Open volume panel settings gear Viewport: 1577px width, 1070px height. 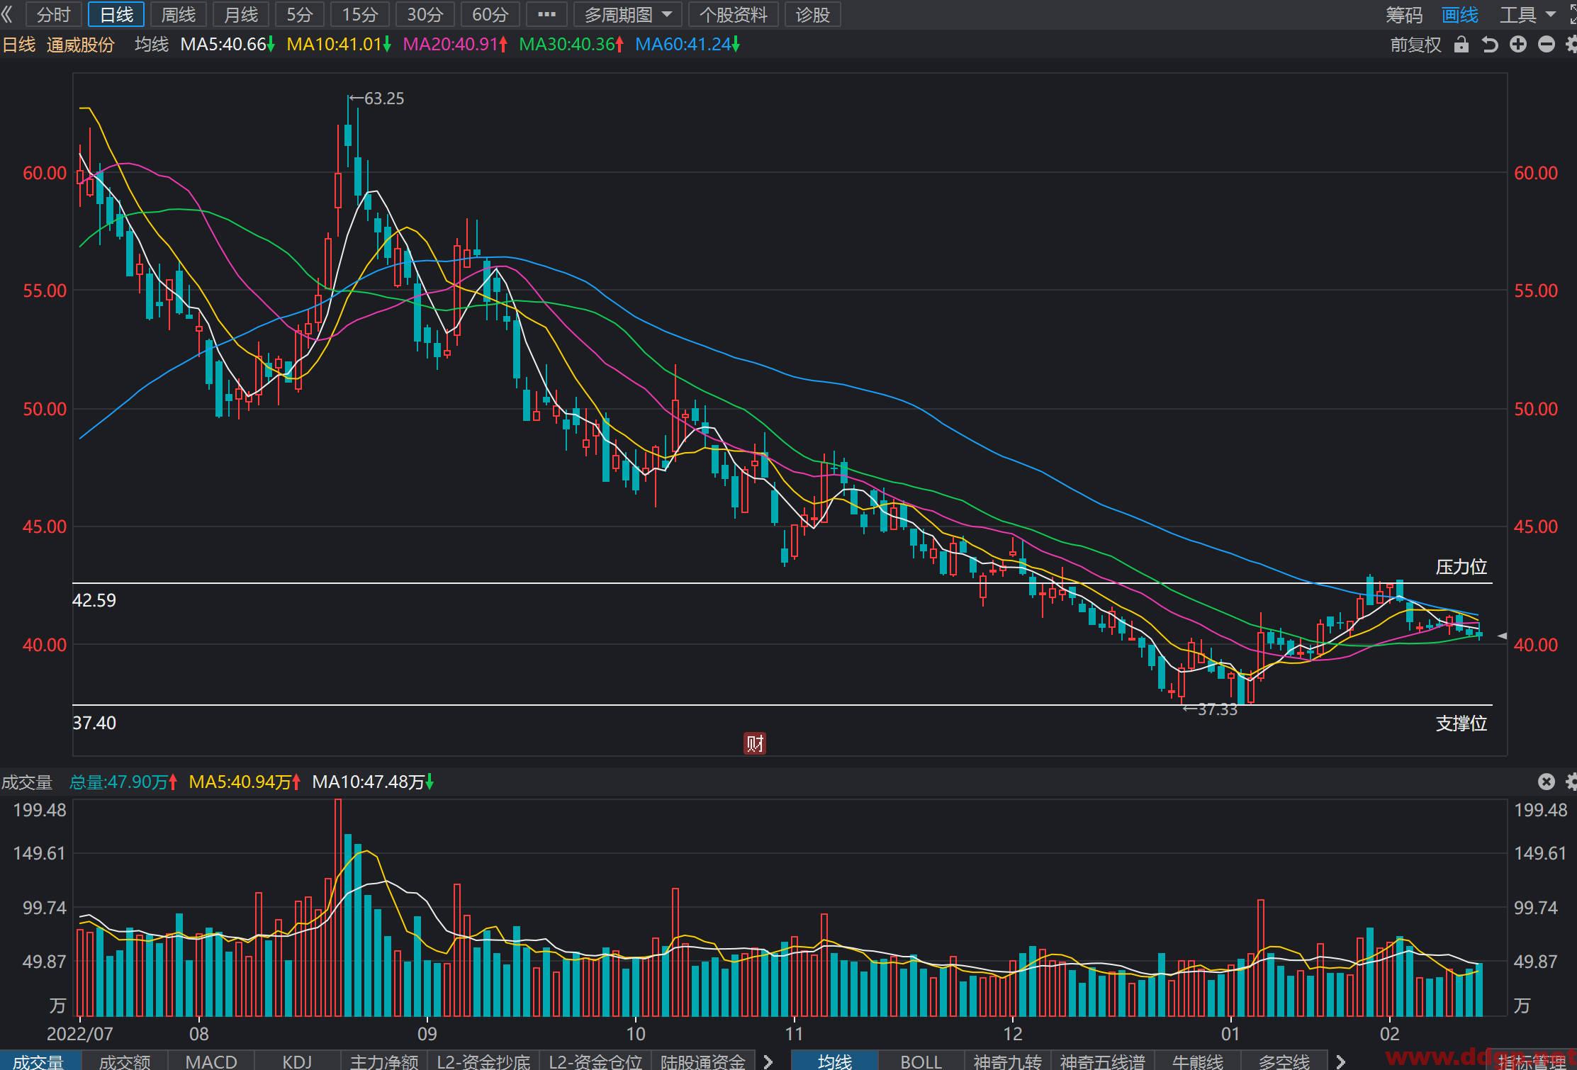1570,782
